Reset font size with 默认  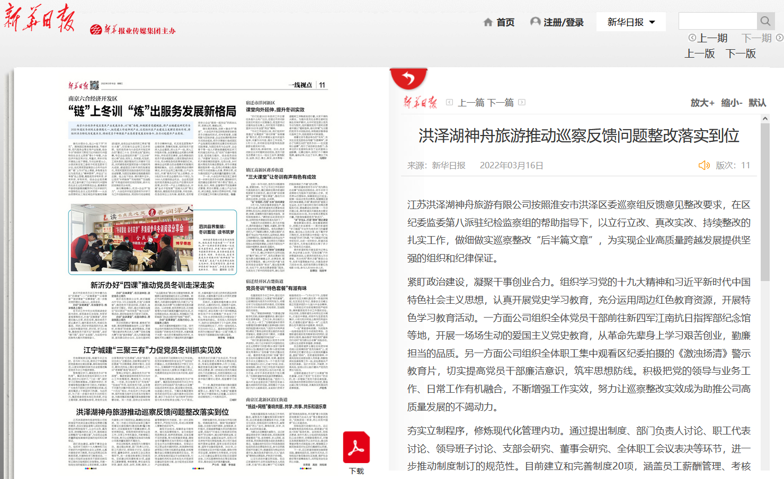758,103
